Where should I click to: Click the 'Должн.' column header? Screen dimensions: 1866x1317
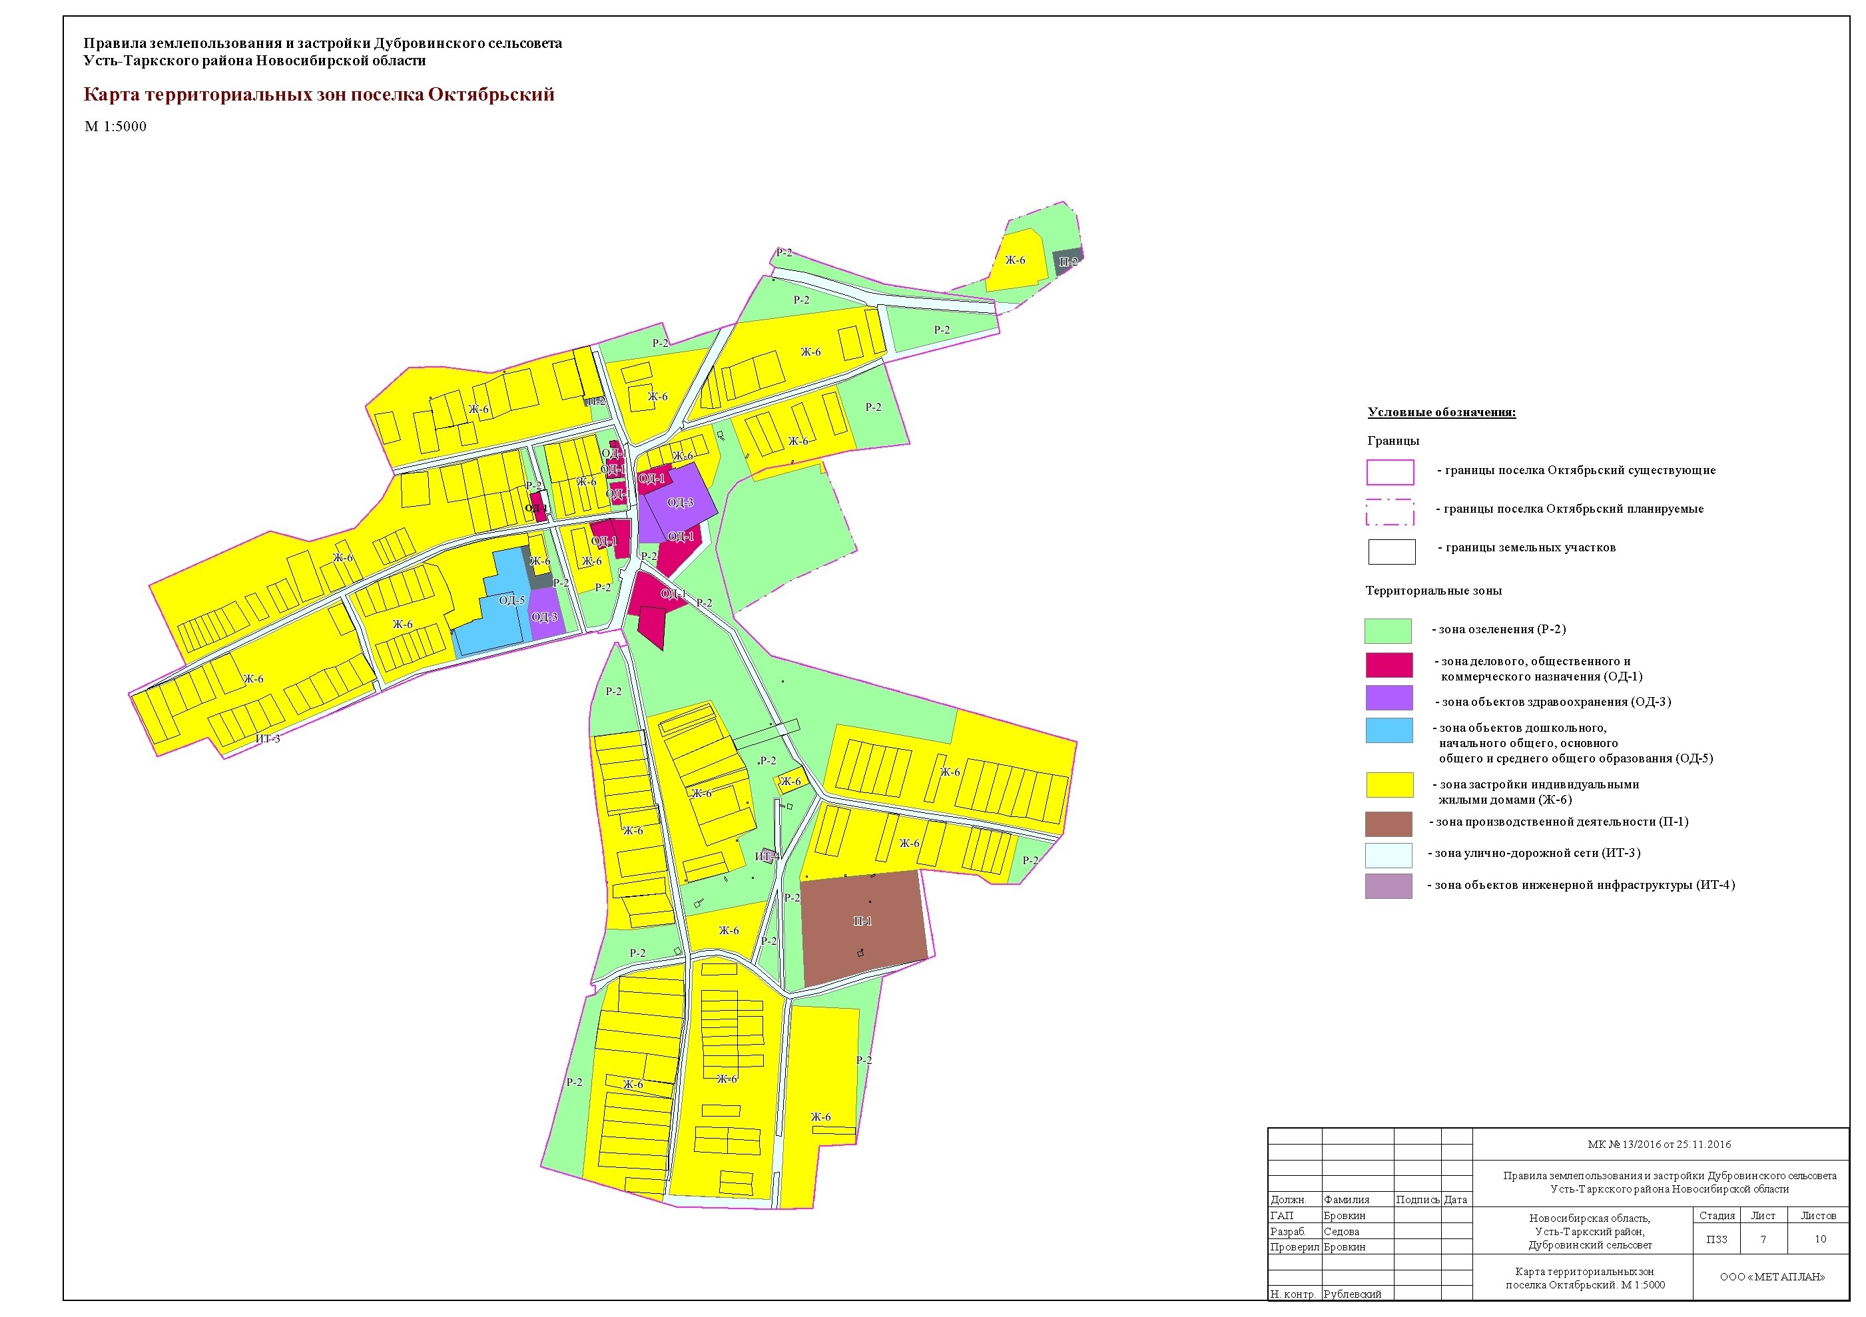(x=1295, y=1199)
